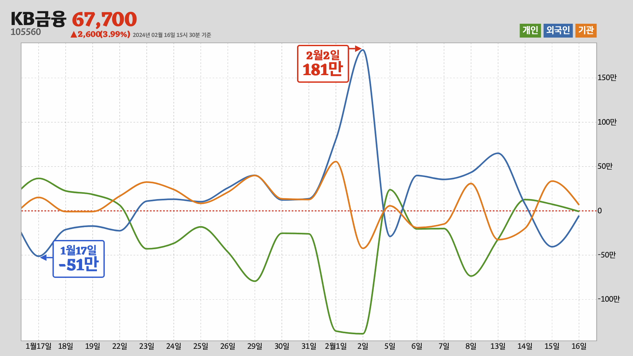Click the 50만 y-axis label
This screenshot has height=356, width=633.
605,166
